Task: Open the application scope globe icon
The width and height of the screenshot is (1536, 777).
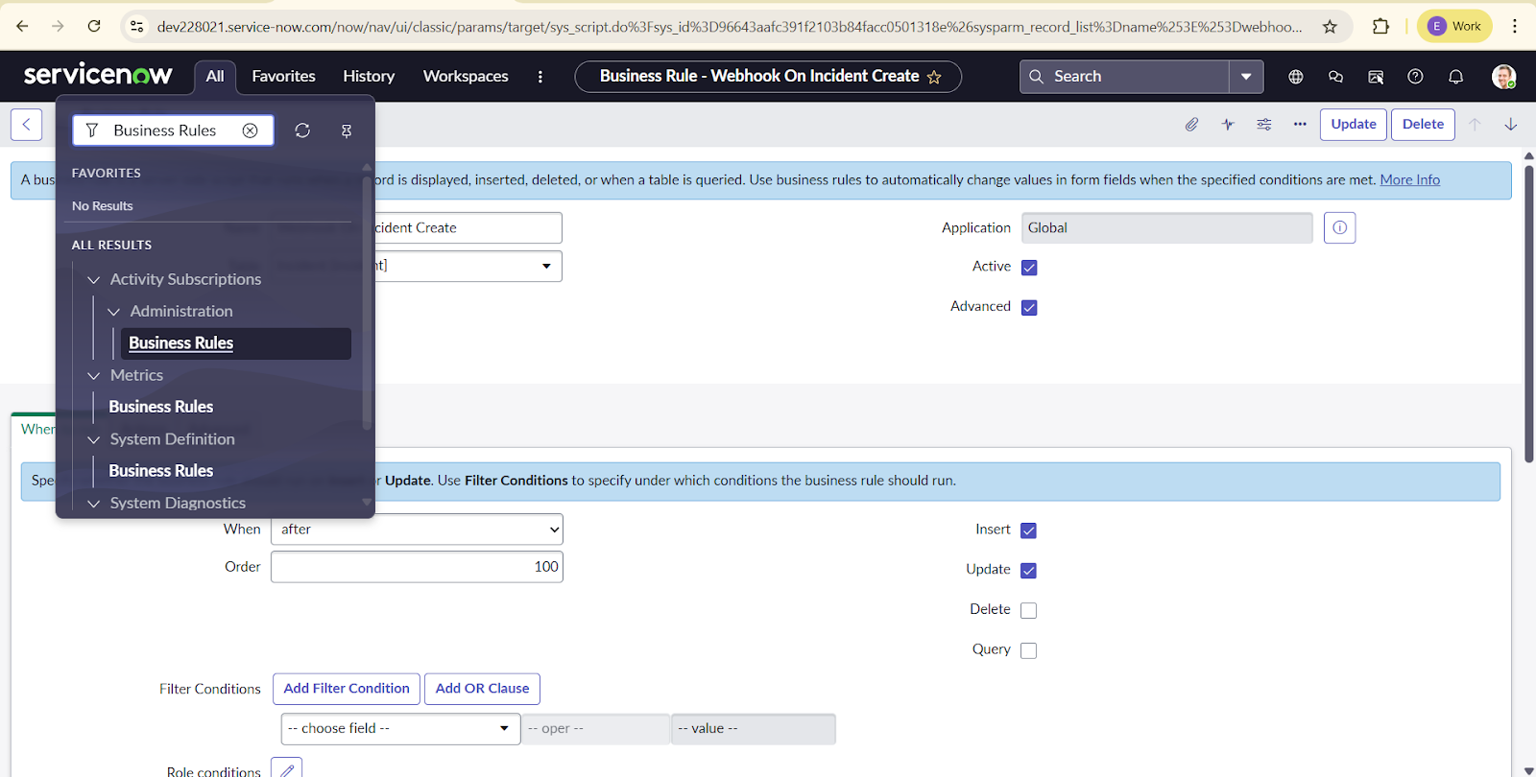Action: click(1296, 77)
